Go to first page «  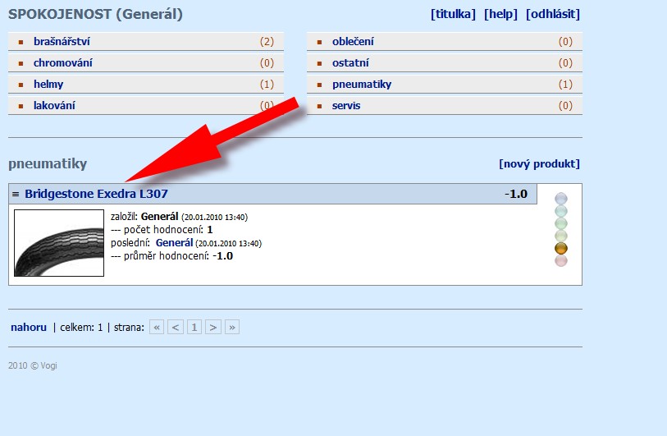point(157,327)
